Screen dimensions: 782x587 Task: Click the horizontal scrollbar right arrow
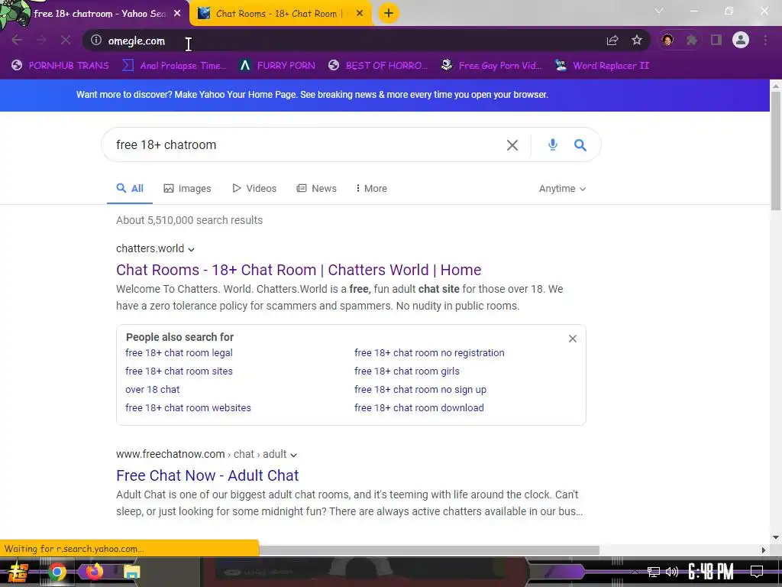point(764,550)
